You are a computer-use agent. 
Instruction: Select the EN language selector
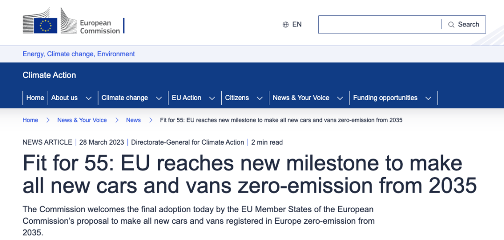click(297, 25)
